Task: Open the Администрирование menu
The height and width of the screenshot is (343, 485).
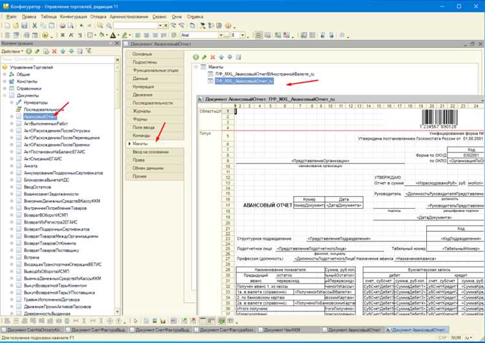Action: tap(129, 16)
